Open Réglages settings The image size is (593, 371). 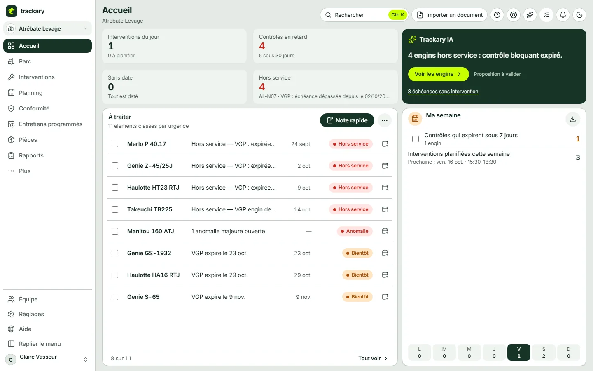(x=47, y=314)
